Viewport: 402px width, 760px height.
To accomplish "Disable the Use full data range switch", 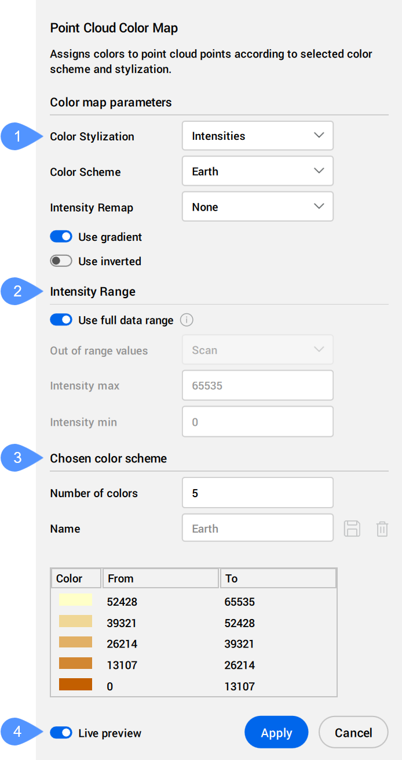I will click(x=61, y=320).
